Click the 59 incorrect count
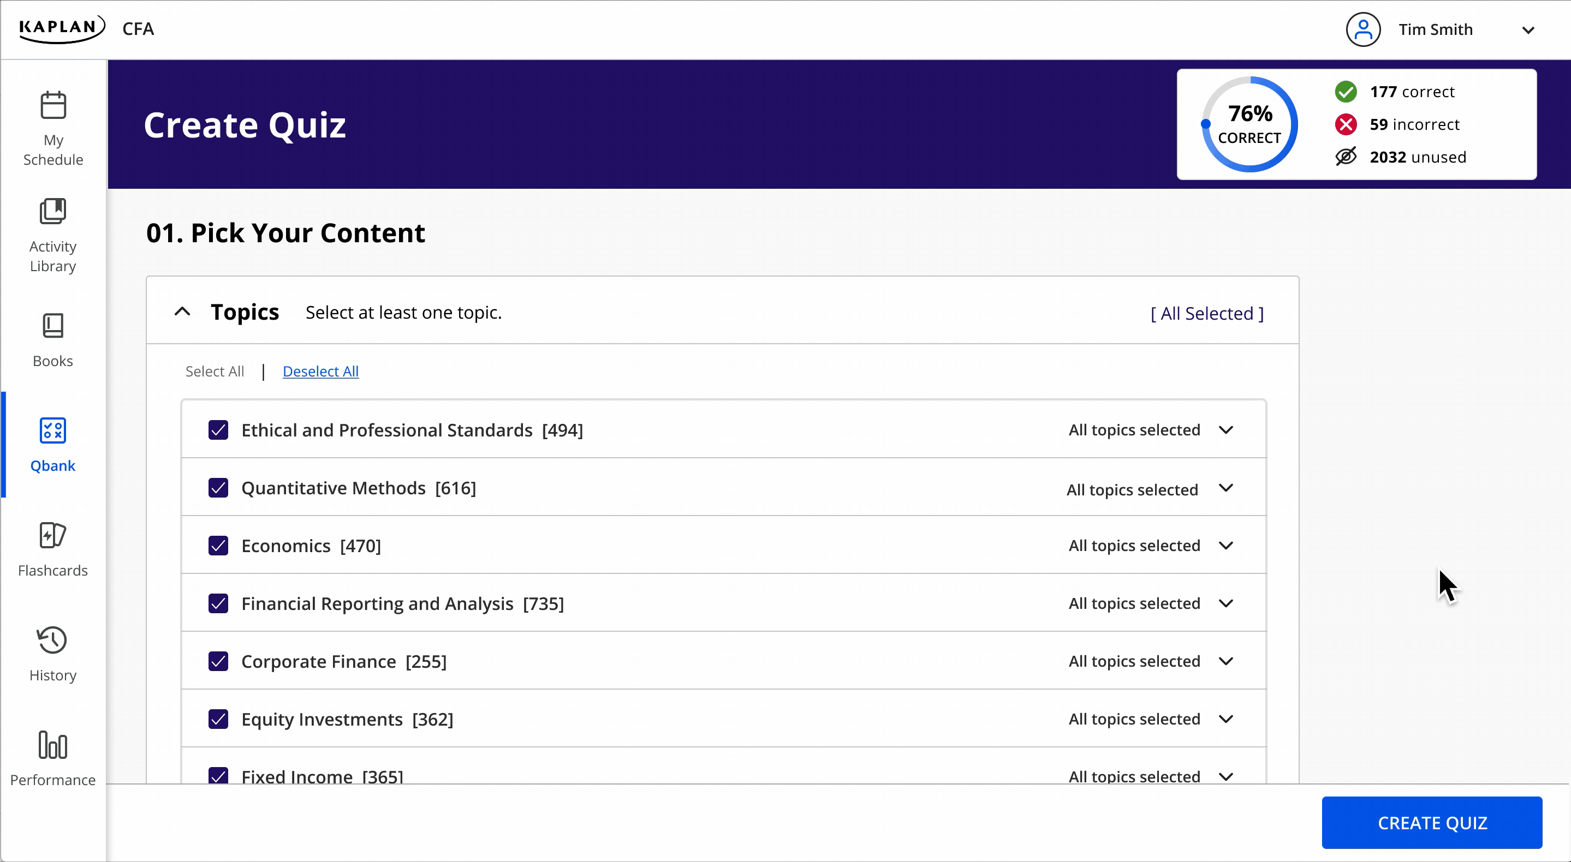The width and height of the screenshot is (1571, 862). coord(1414,124)
